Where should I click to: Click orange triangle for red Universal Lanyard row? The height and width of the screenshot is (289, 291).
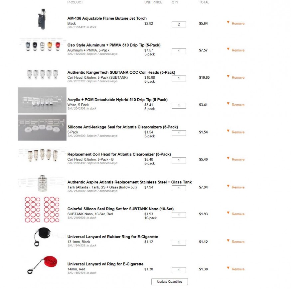pyautogui.click(x=228, y=268)
